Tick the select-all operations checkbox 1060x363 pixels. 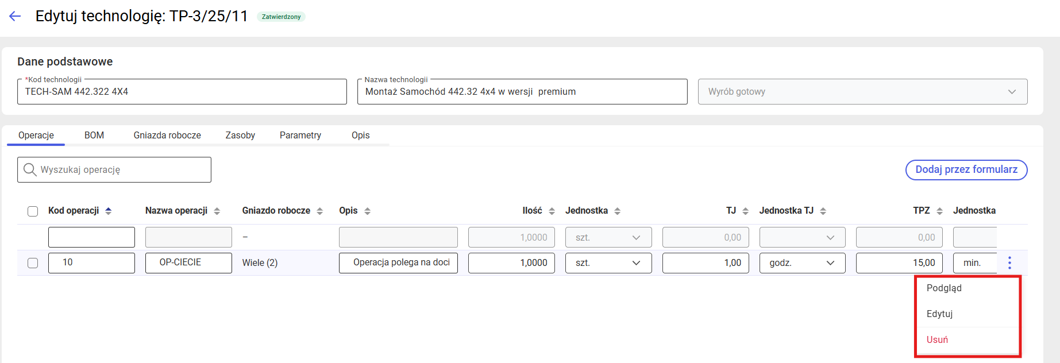(33, 211)
